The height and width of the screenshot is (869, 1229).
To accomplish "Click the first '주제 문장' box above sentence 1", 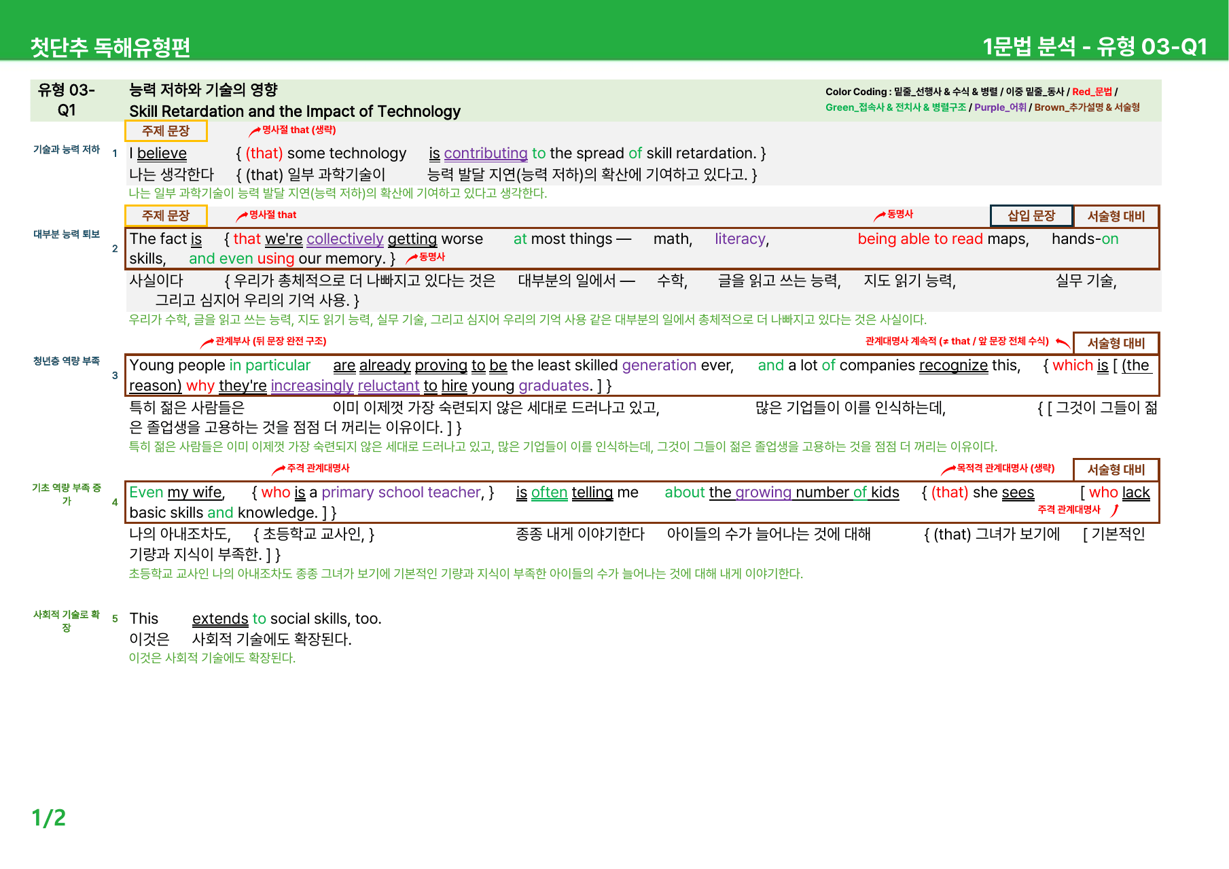I will click(x=166, y=130).
